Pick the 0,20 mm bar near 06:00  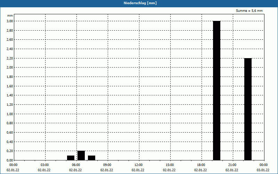click(x=81, y=156)
